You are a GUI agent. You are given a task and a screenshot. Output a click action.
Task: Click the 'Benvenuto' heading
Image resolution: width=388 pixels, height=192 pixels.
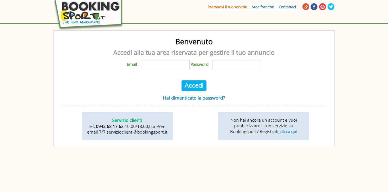coord(194,42)
